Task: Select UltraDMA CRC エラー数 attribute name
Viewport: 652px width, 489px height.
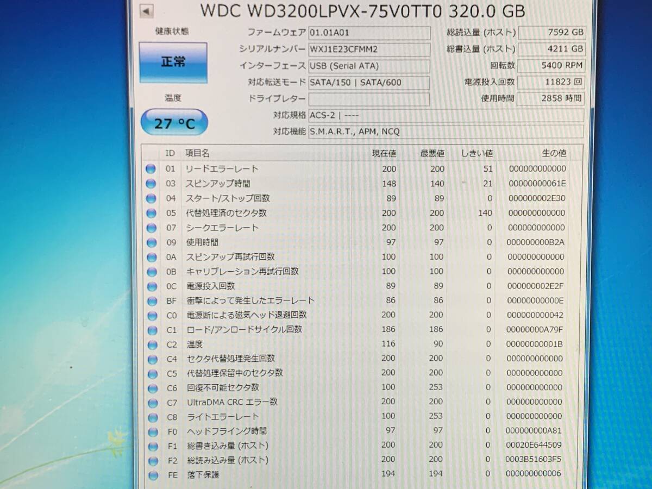Action: [232, 402]
